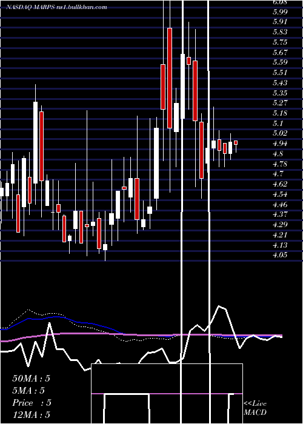303x424 pixels.
Task: Click the 4.78 price axis label
Action: tap(280, 164)
